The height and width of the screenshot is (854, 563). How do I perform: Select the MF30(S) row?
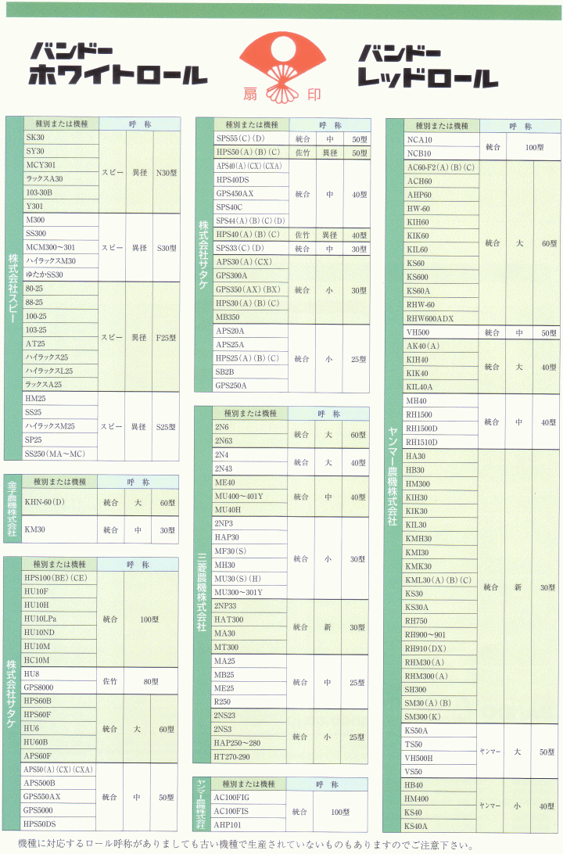[x=249, y=551]
